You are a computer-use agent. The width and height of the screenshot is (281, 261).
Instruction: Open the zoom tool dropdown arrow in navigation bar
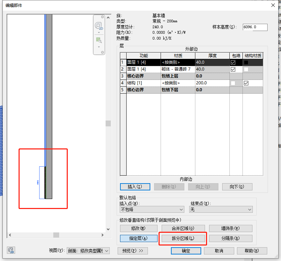pos(99,47)
